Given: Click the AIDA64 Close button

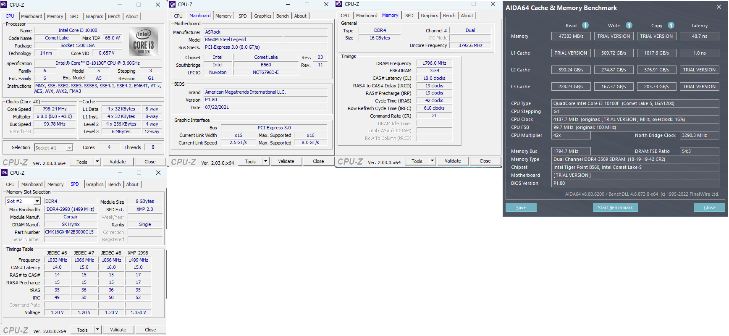Looking at the screenshot, I should pos(710,207).
